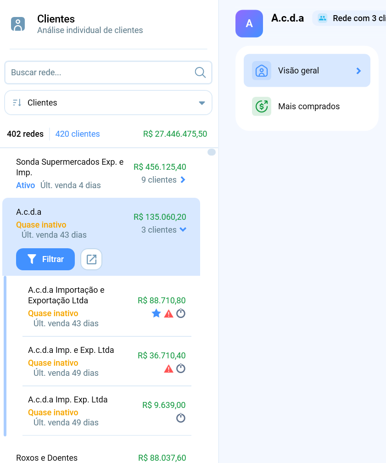Click the 420 clientes link
386x463 pixels.
[78, 134]
